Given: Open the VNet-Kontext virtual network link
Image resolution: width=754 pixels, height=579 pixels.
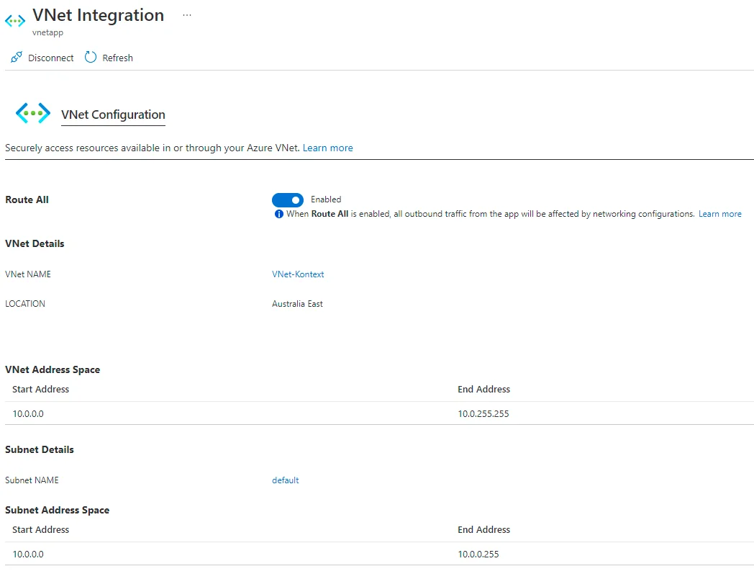Looking at the screenshot, I should coord(298,274).
